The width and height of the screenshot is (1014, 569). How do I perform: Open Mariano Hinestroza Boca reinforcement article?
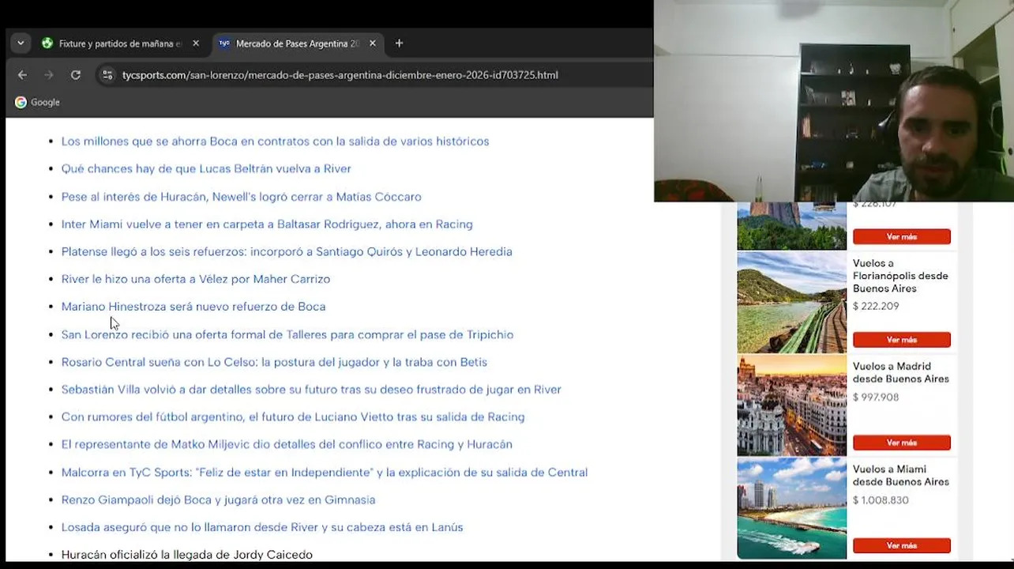[193, 307]
